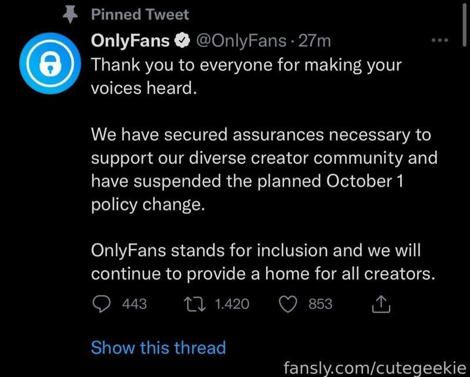Open the three-dot more options menu
The height and width of the screenshot is (377, 470).
[x=439, y=41]
